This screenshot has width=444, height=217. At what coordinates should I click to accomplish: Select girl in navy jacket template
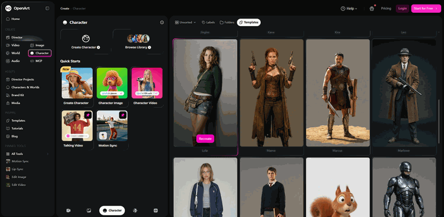pos(205,187)
